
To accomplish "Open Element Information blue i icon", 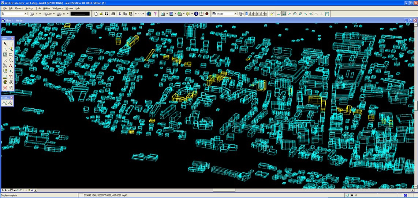I will point(196,14).
